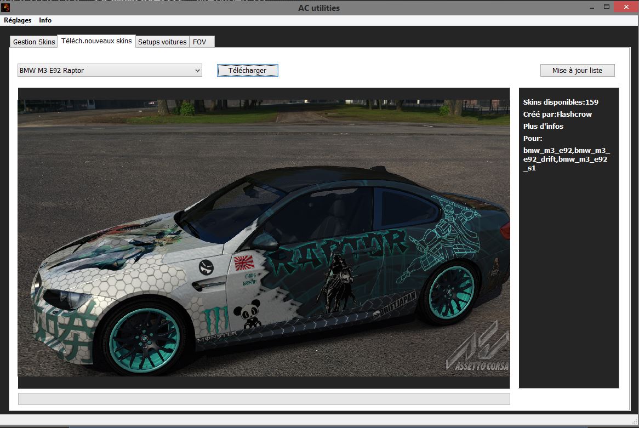
Task: Open the Info menu
Action: (45, 20)
